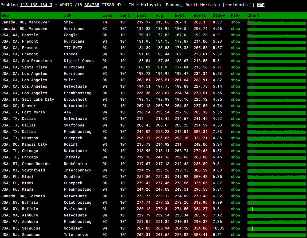This screenshot has width=307, height=238.
Task: Click best latency 167.6 for Seattle
Action: click(x=180, y=35)
